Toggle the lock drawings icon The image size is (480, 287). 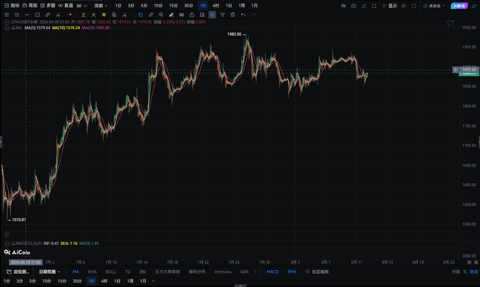[x=192, y=15]
